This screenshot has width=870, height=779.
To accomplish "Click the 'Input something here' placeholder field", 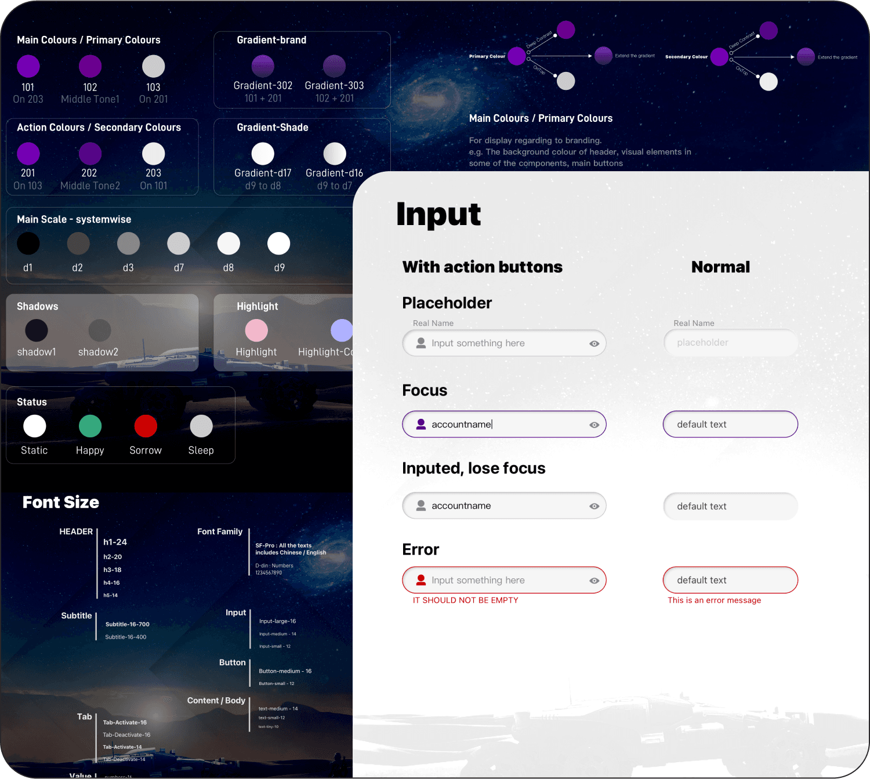I will [x=505, y=343].
